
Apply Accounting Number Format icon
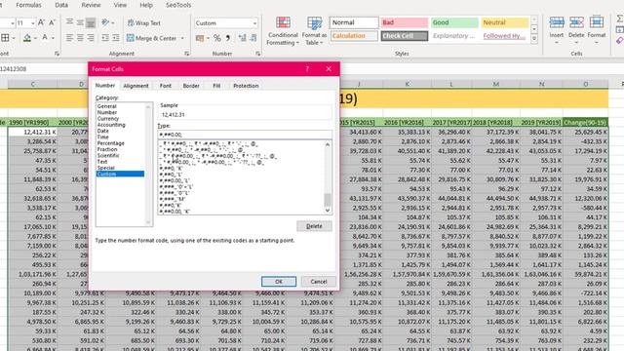pos(200,38)
